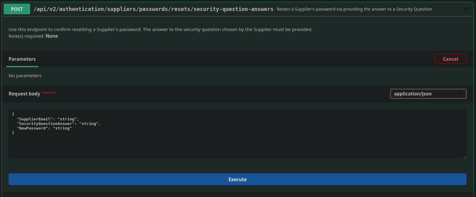The image size is (476, 197).
Task: Place cursor on the NewPassword JSON line
Action: [44, 128]
